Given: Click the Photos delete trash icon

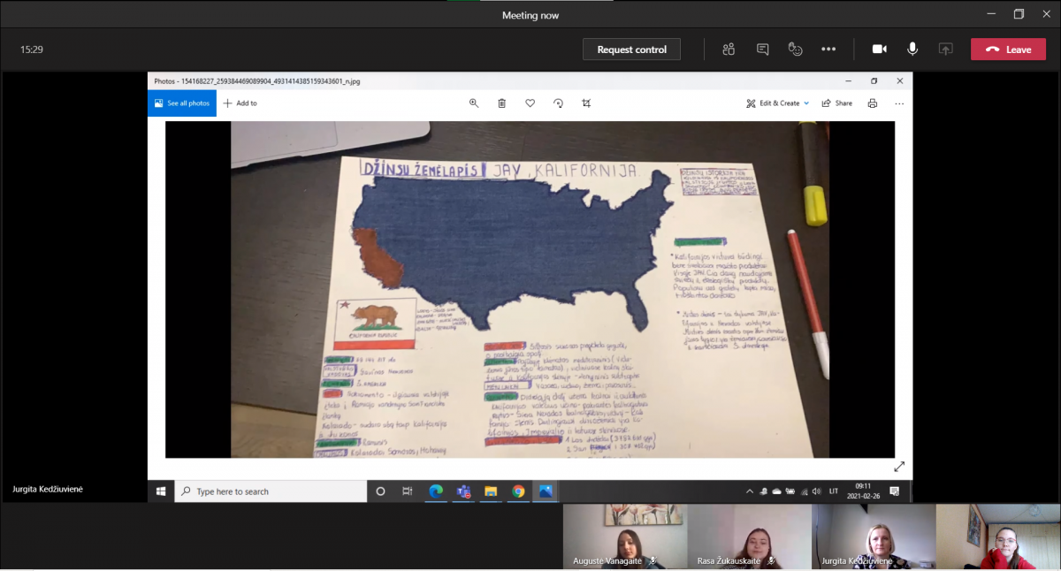Looking at the screenshot, I should [502, 103].
